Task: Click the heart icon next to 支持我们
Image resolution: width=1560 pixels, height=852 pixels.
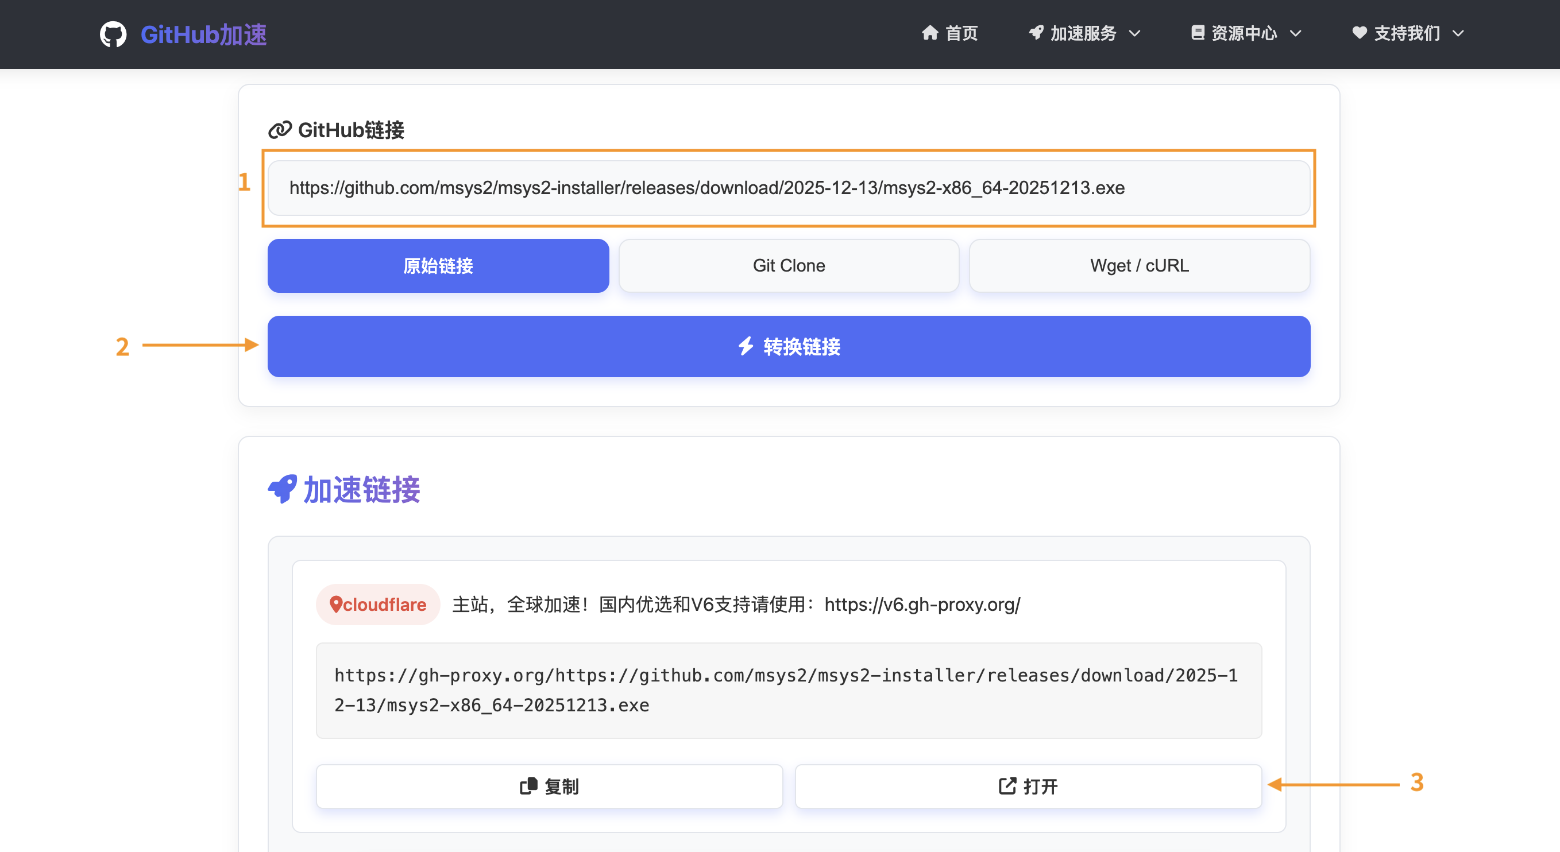Action: 1360,33
